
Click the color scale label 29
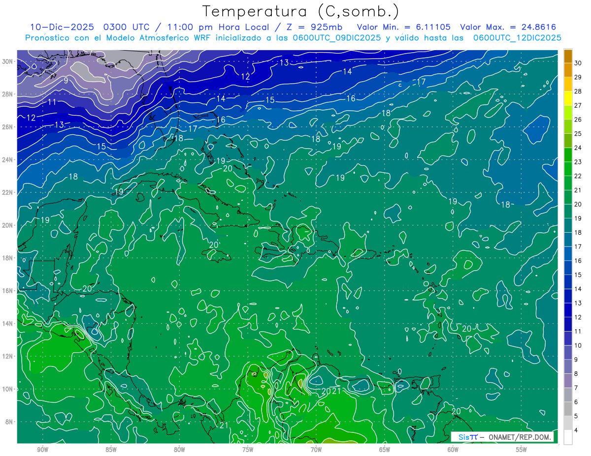pos(579,77)
